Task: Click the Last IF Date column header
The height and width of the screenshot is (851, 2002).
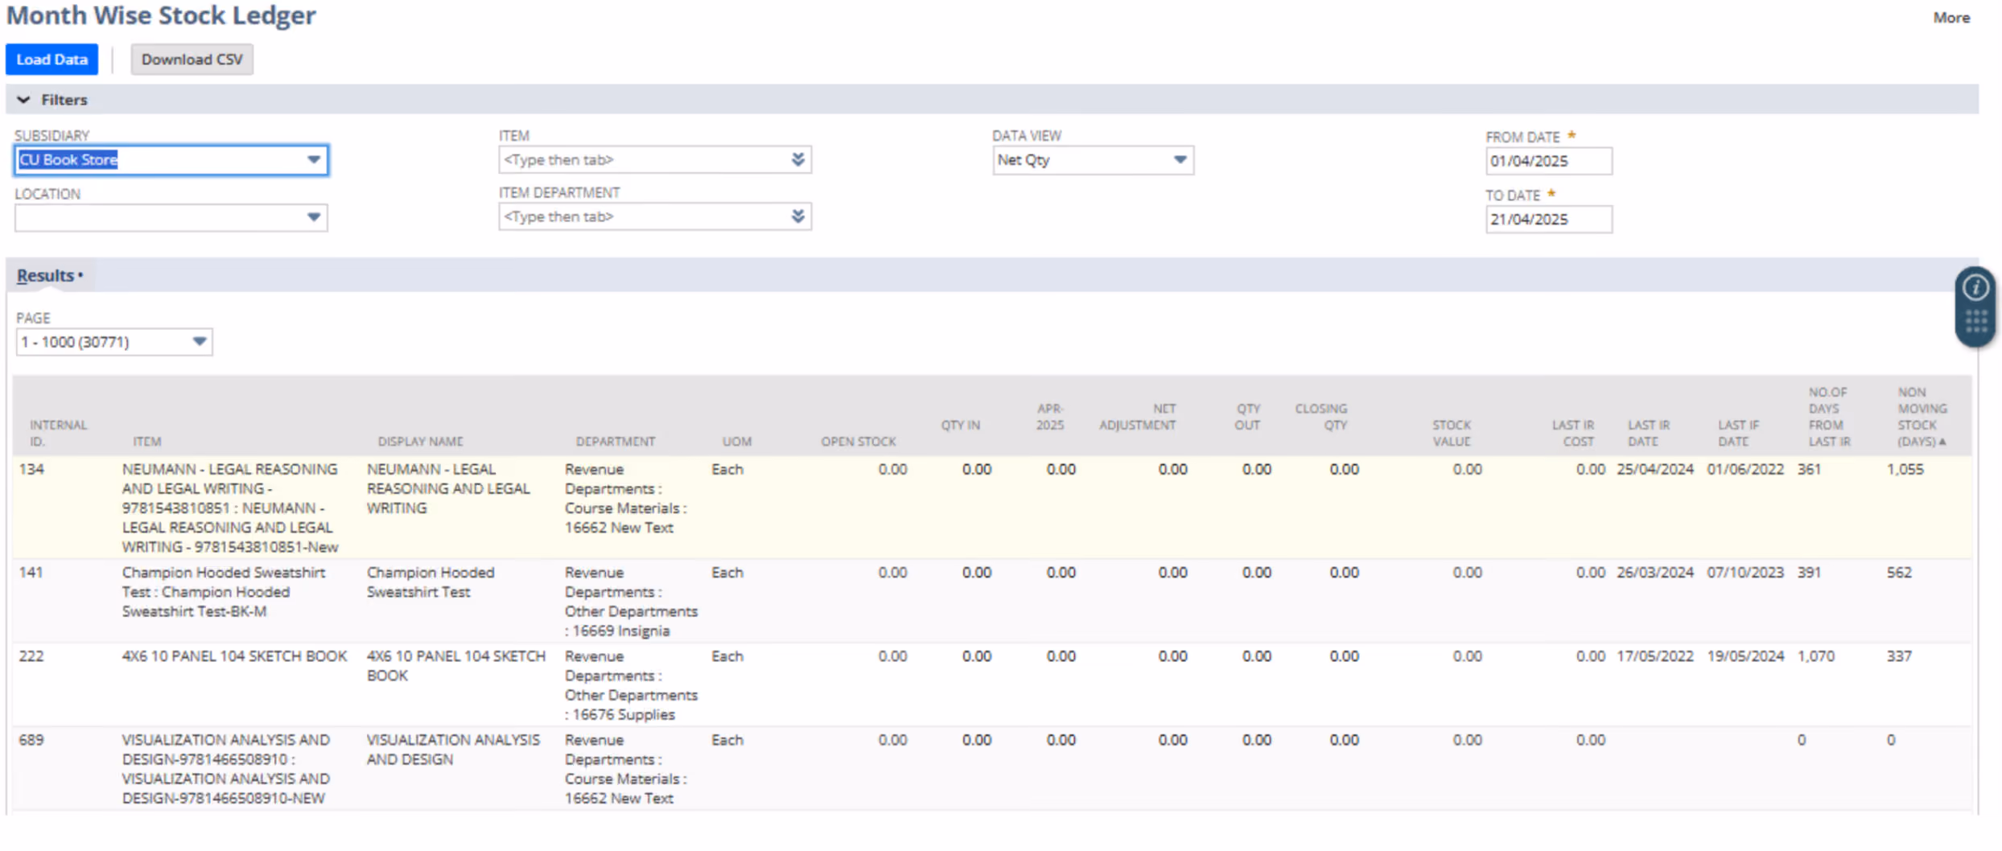Action: pyautogui.click(x=1738, y=433)
